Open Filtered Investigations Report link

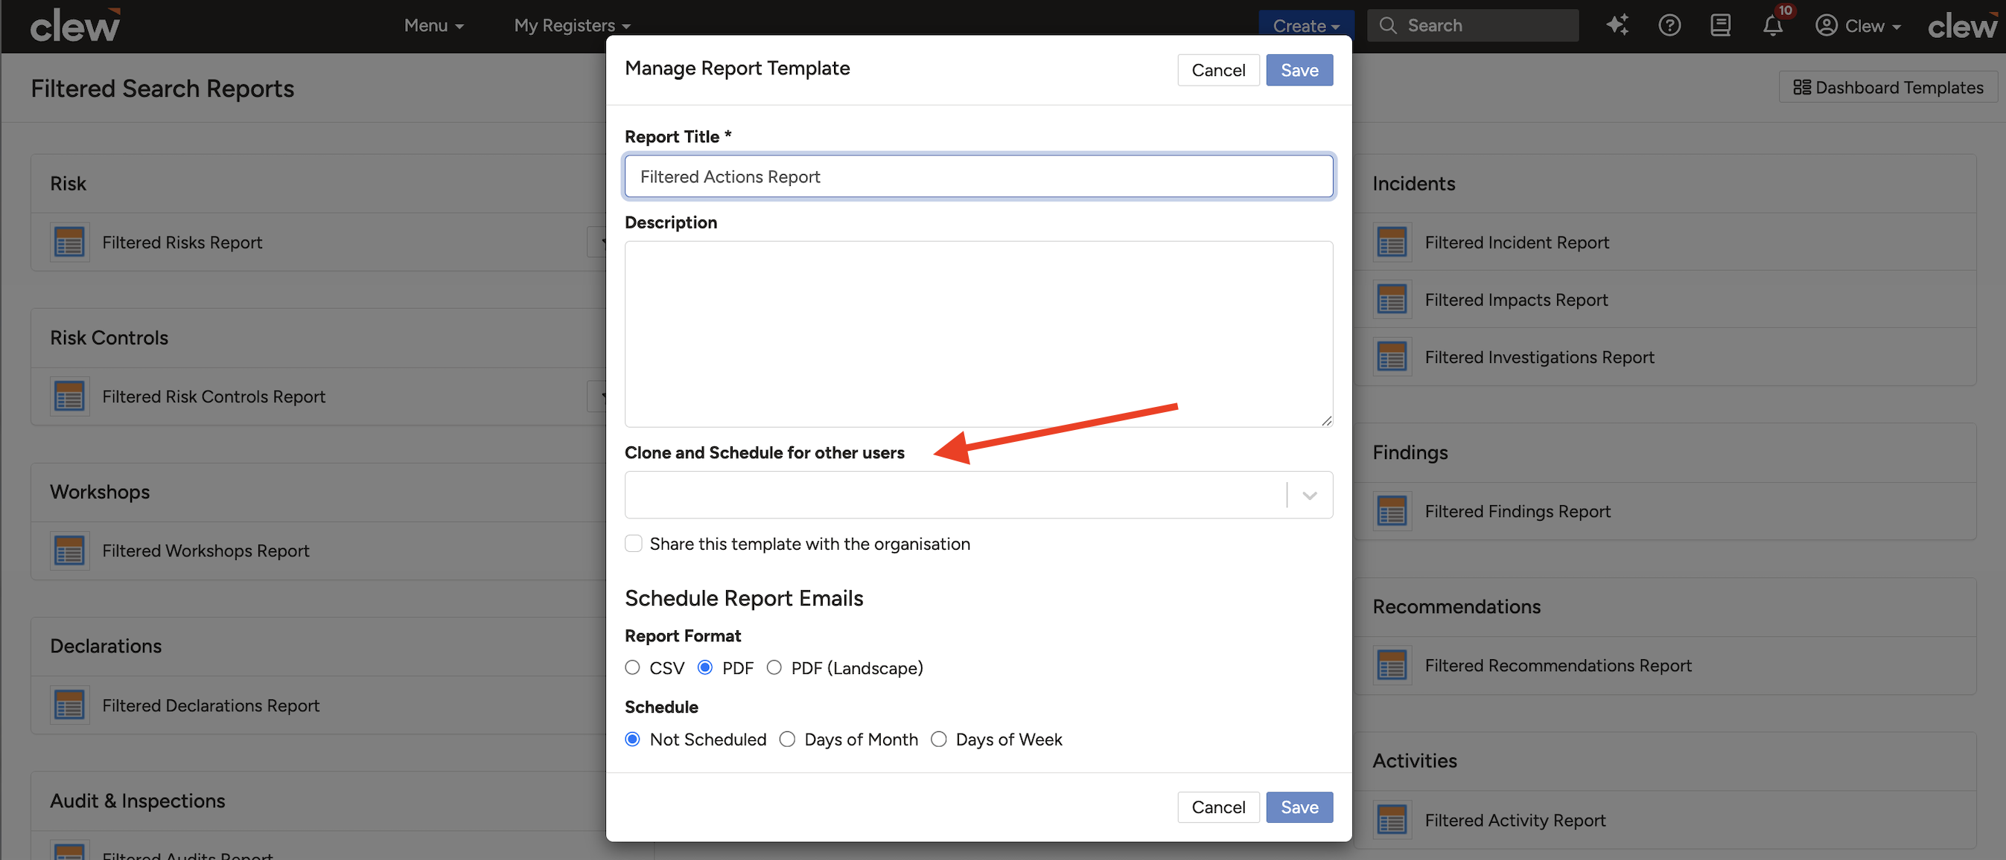click(1539, 357)
